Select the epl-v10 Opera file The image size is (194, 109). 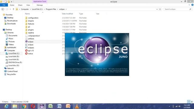[x=31, y=51]
